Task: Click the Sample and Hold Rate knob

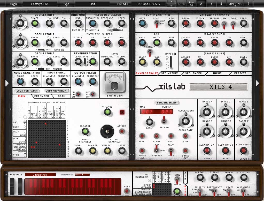Action: tap(142, 23)
